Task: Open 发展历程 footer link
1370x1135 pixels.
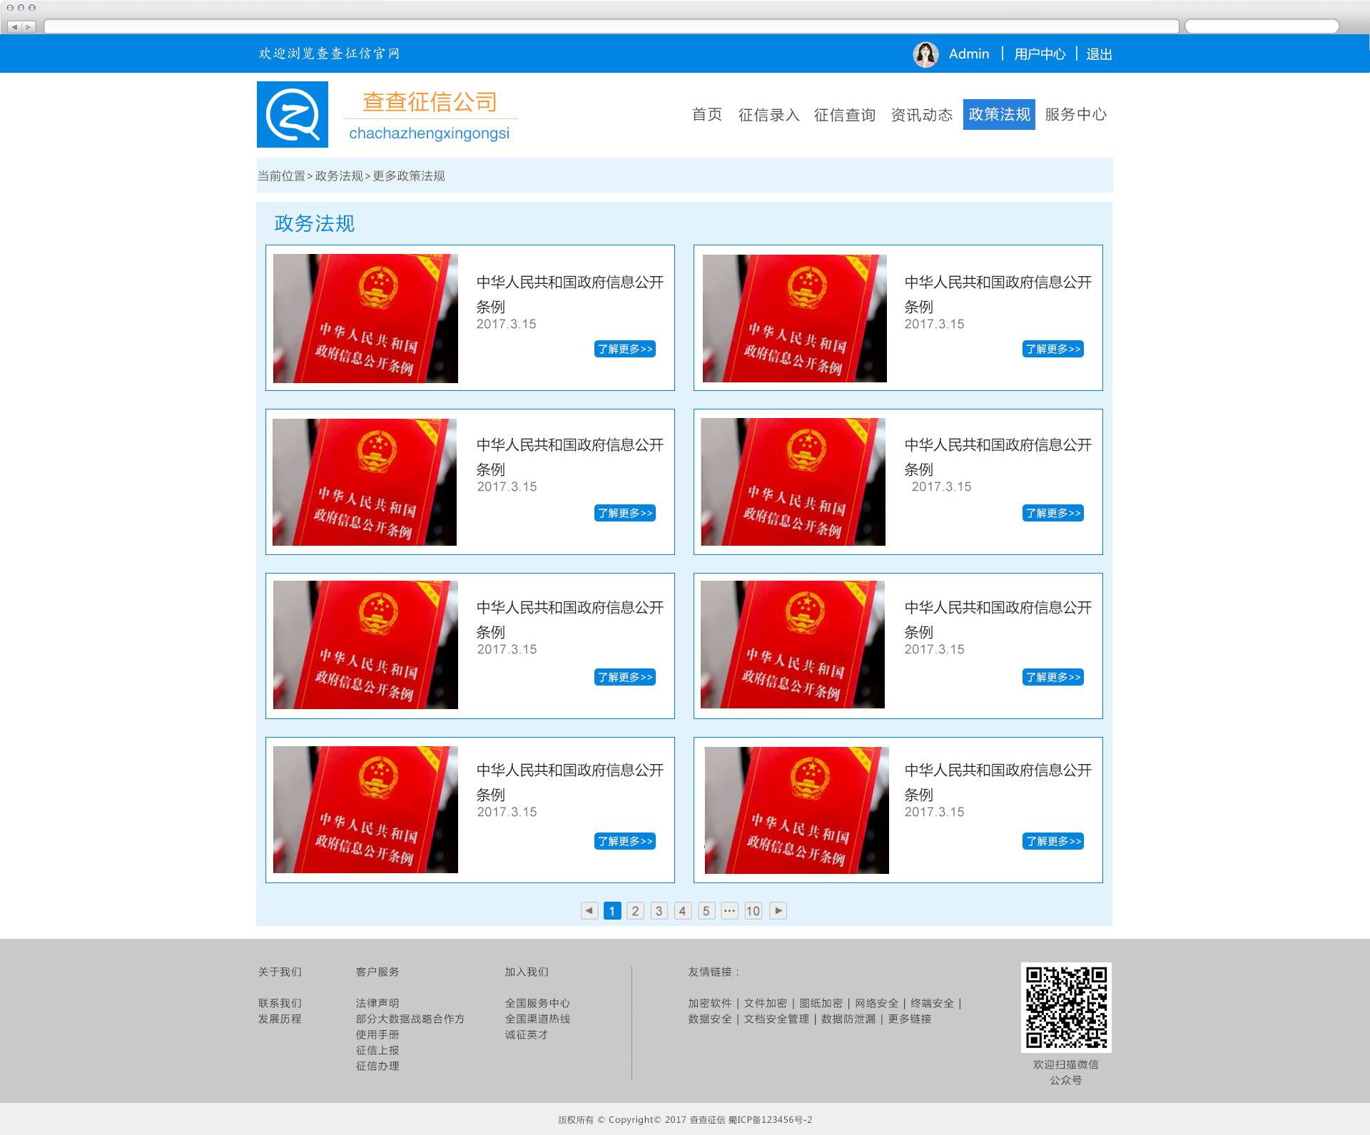Action: click(x=280, y=1019)
